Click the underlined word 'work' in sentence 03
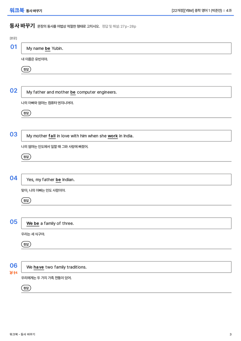241x341 pixels. [x=113, y=136]
